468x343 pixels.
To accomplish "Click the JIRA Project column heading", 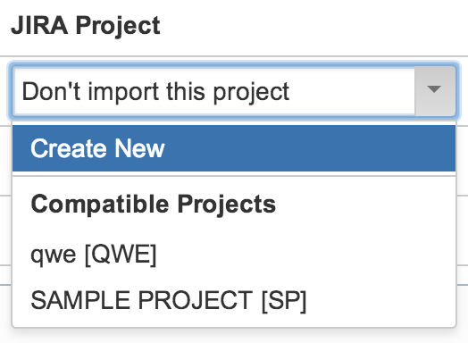I will coord(86,26).
